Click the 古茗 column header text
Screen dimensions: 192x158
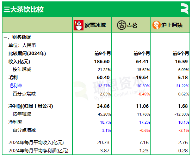click(x=132, y=25)
